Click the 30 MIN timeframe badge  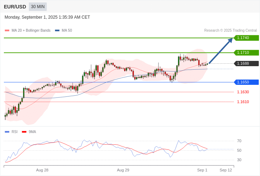click(38, 7)
